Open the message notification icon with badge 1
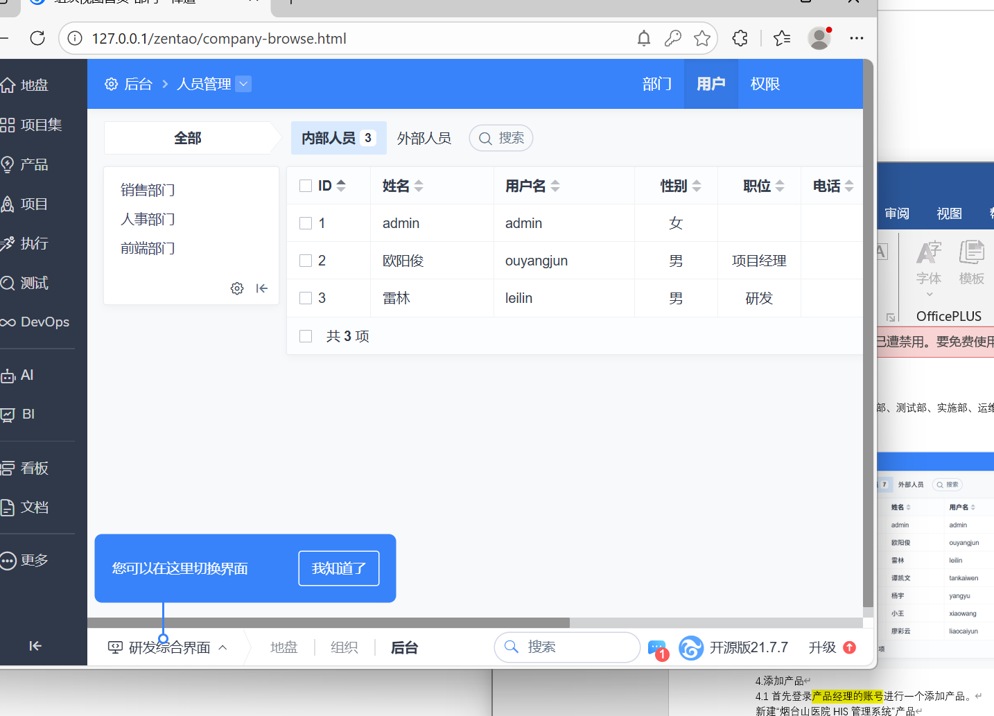Viewport: 994px width, 716px height. pos(656,647)
